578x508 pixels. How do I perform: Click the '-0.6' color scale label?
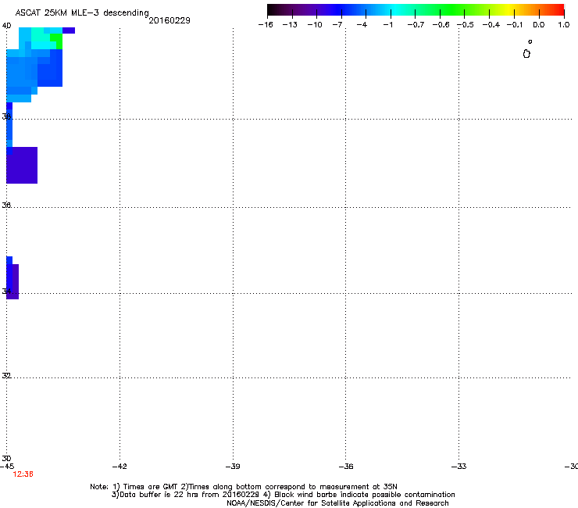[x=441, y=25]
